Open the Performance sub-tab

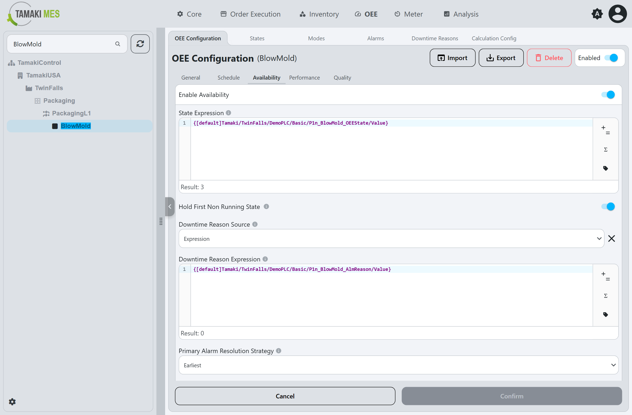tap(305, 77)
